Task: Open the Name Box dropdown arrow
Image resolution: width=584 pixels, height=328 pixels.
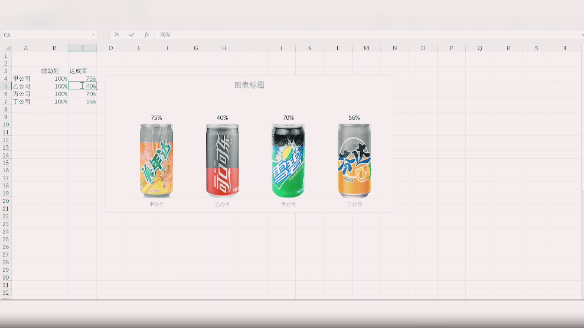Action: point(93,35)
